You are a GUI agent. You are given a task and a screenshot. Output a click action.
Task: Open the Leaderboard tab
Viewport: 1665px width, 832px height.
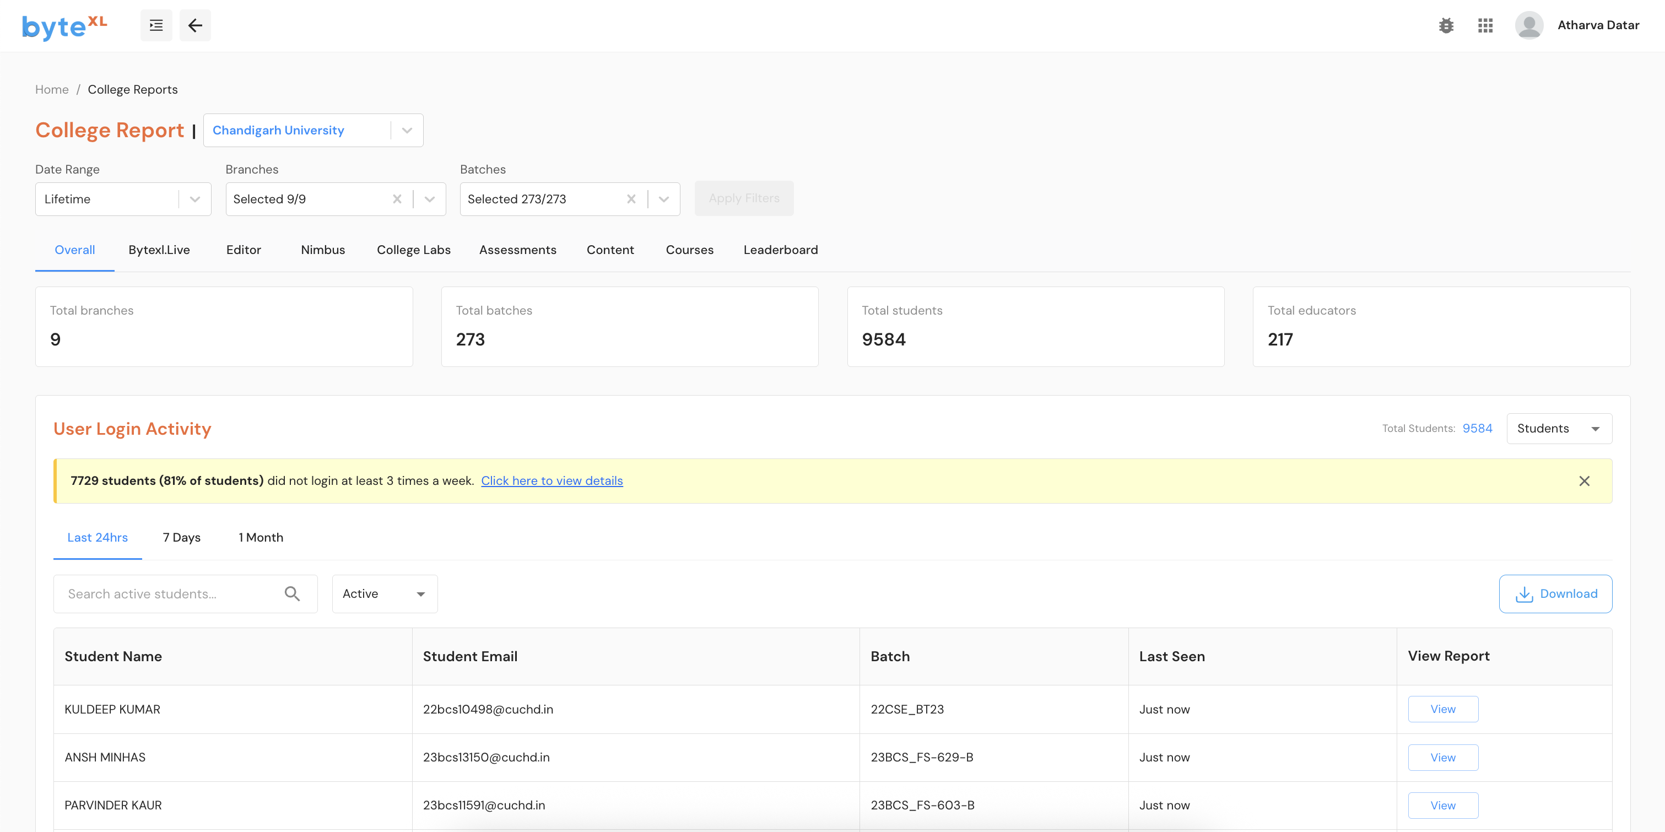pos(780,250)
